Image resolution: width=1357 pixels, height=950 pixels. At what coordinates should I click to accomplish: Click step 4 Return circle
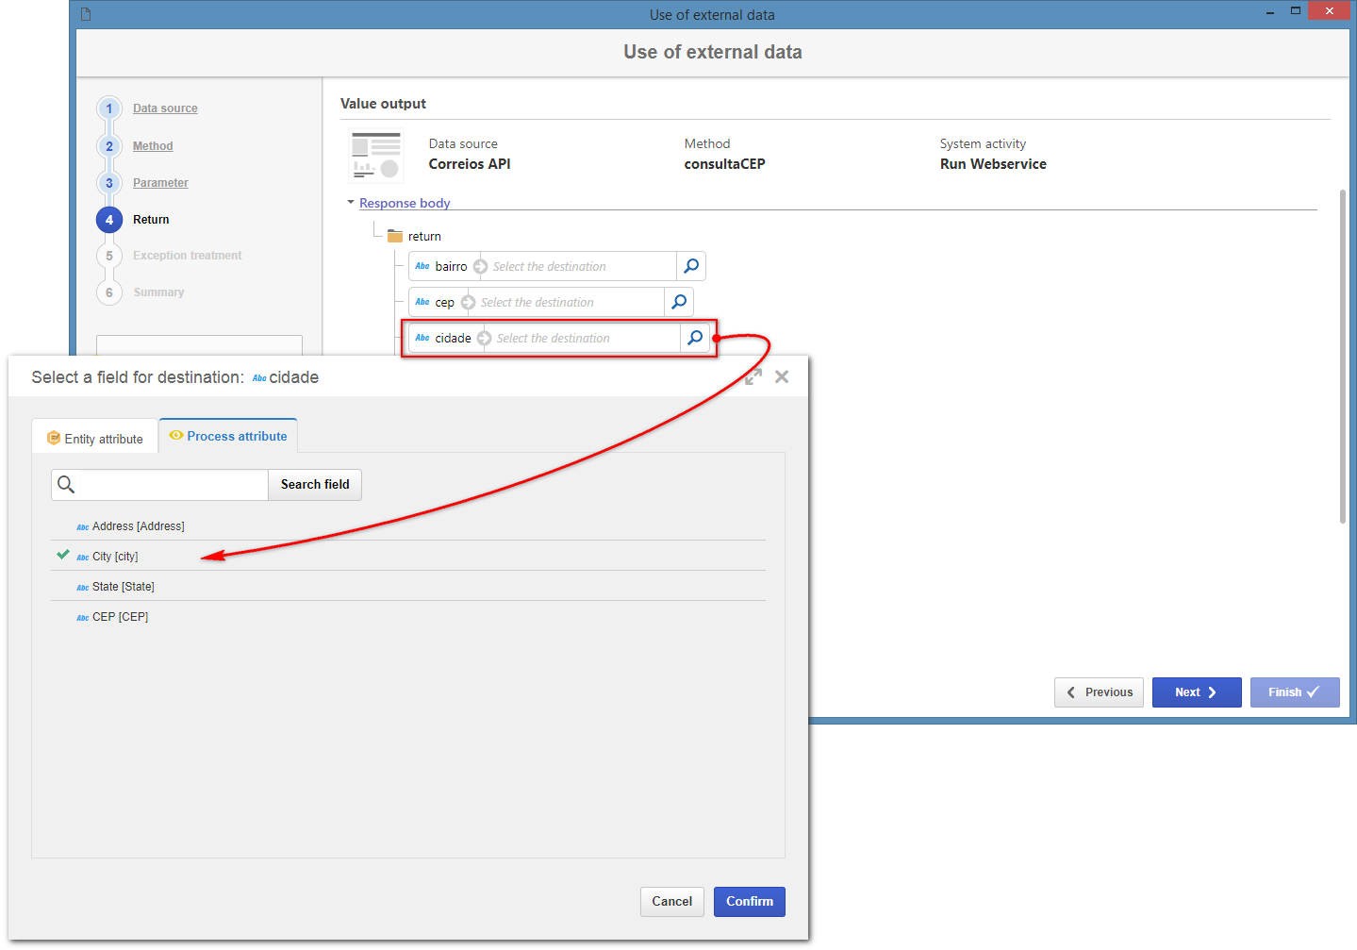[109, 220]
